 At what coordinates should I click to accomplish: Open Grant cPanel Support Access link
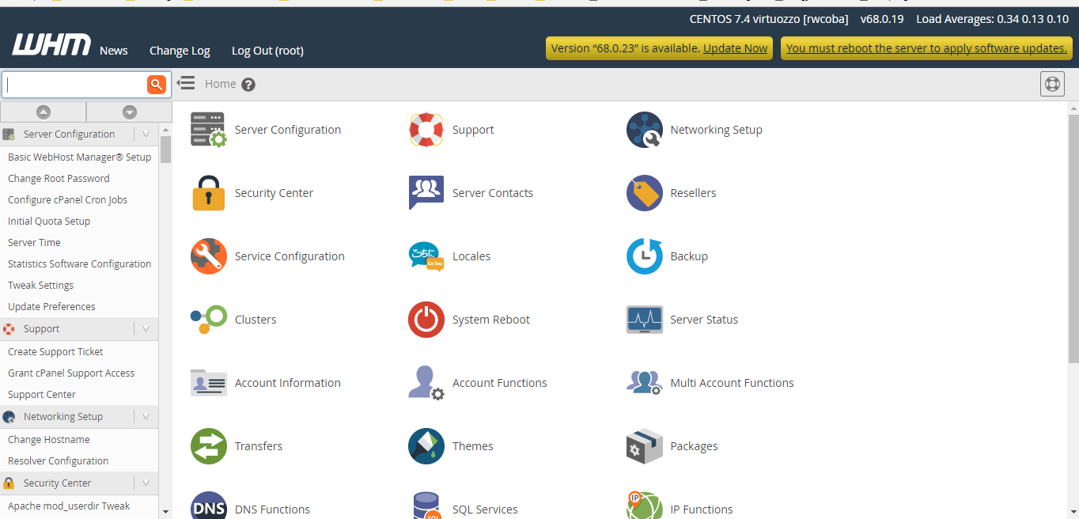point(71,373)
